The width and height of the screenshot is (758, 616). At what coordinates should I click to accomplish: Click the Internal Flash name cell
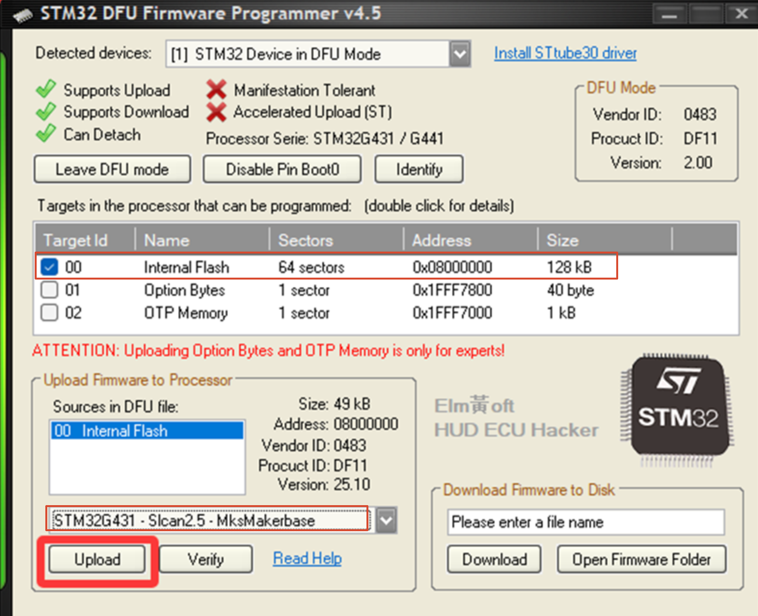187,267
